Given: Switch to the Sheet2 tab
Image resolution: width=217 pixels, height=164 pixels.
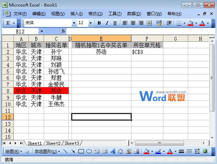Looking at the screenshot, I should tap(53, 143).
